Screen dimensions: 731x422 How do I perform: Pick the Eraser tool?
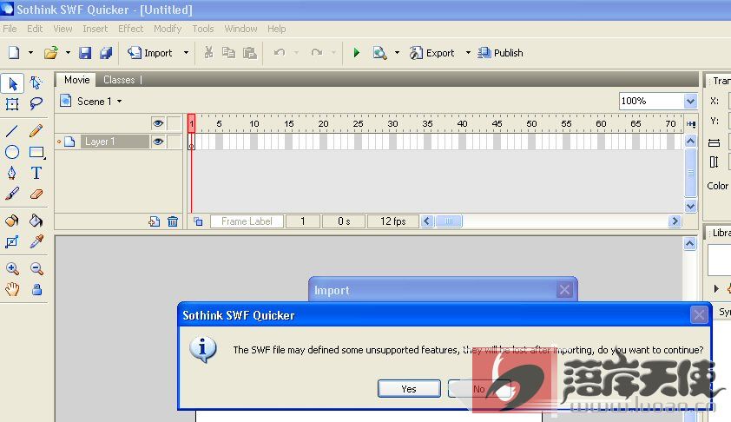(x=36, y=194)
